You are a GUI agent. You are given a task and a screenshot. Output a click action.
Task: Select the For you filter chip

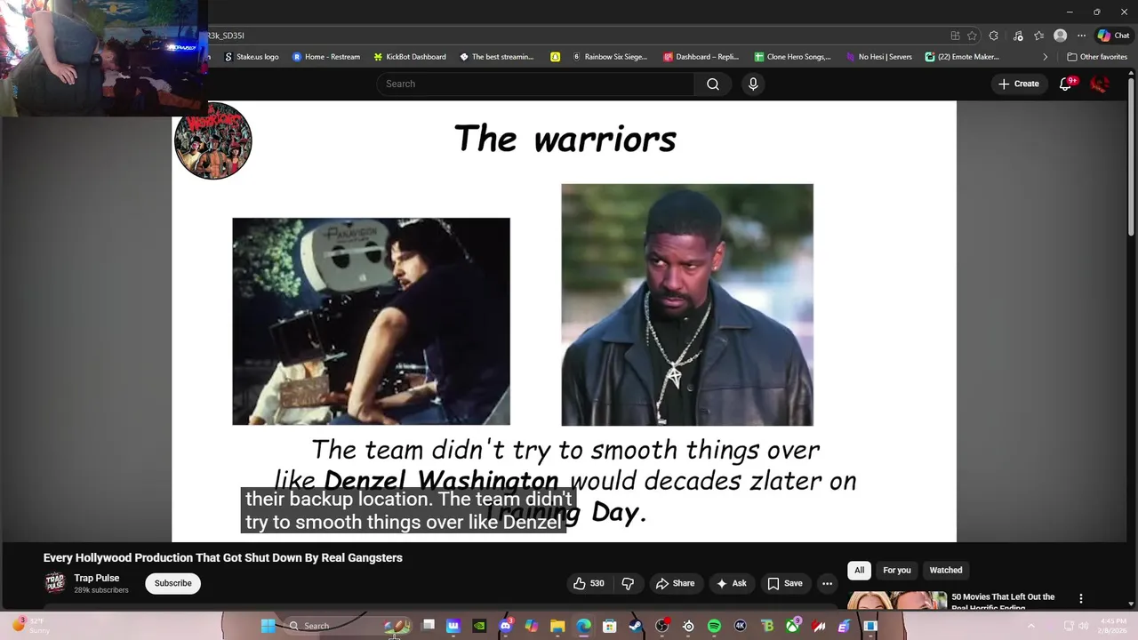click(x=896, y=570)
